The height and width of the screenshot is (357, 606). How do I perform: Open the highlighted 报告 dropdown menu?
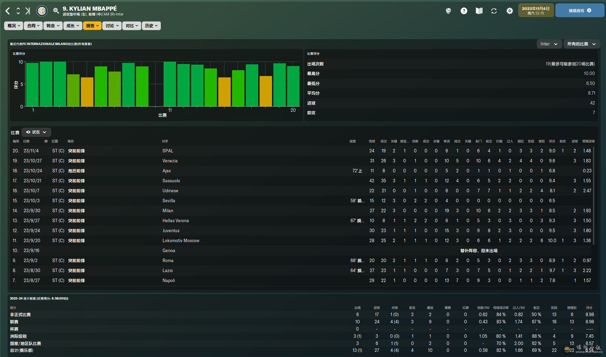tap(92, 26)
